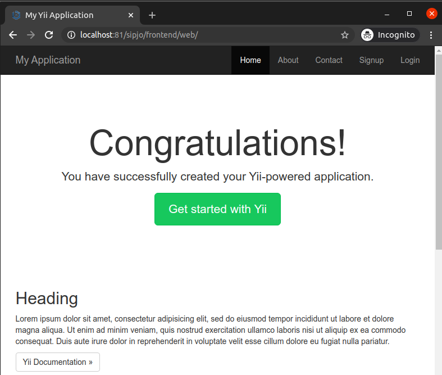Open the Yii Documentation button
This screenshot has width=442, height=375.
coord(58,362)
